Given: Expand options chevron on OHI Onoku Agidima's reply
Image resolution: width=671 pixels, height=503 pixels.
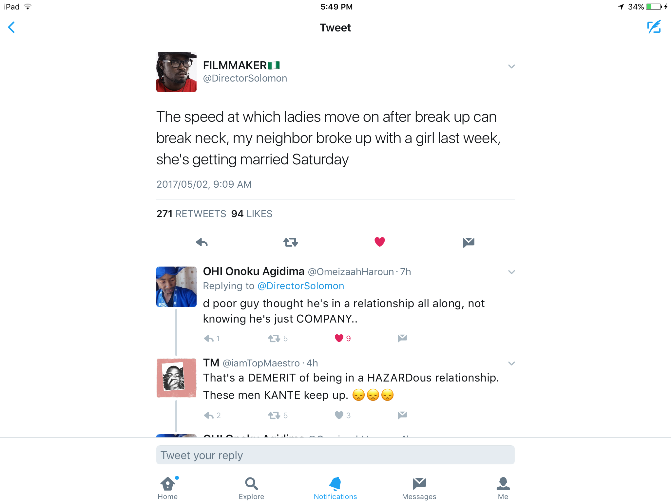Looking at the screenshot, I should 511,272.
